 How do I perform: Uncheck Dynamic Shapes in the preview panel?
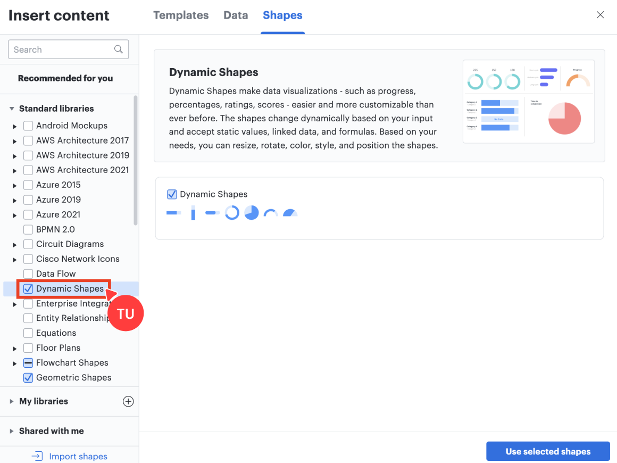click(172, 194)
